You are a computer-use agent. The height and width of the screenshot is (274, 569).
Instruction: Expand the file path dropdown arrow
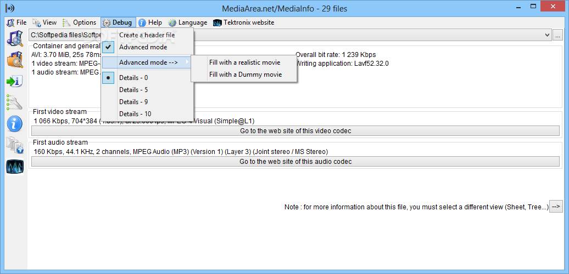(547, 35)
